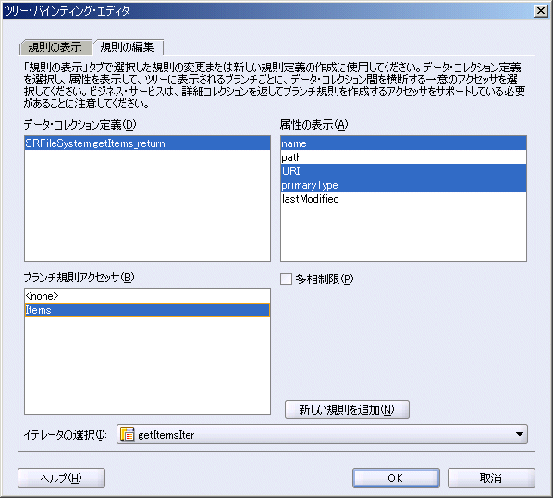Choose <none> branch rule accessor
This screenshot has height=498, width=553.
coord(147,296)
